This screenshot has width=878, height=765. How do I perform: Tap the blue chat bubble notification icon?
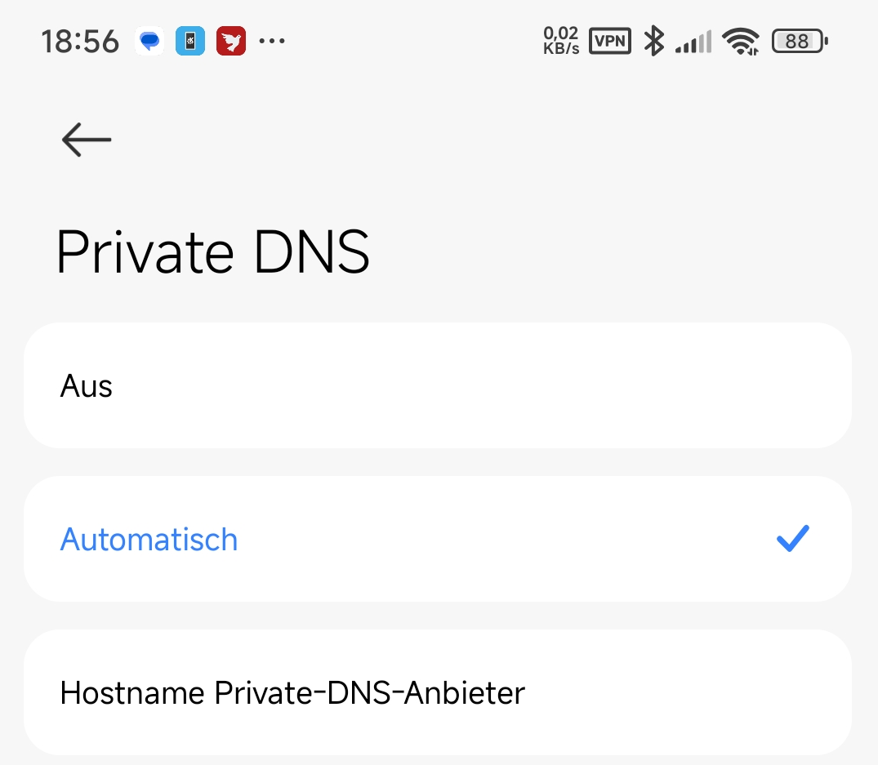point(149,41)
